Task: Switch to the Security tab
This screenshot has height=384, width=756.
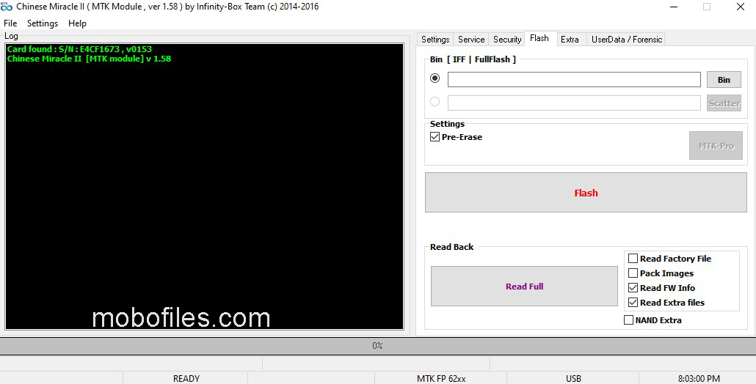Action: 507,40
